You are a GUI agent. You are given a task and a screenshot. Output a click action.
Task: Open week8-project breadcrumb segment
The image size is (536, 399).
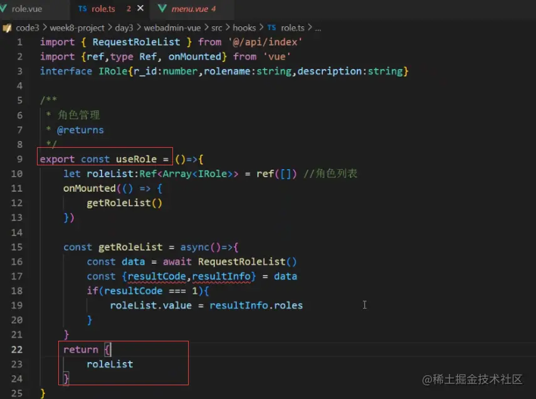click(x=77, y=28)
